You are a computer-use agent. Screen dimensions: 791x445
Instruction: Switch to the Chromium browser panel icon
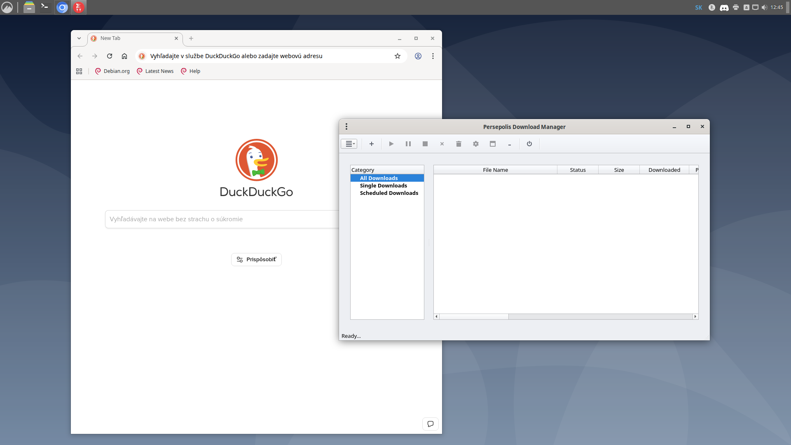point(62,7)
